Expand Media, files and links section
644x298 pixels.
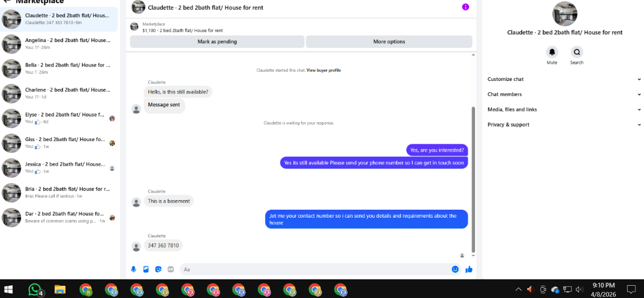pyautogui.click(x=564, y=110)
